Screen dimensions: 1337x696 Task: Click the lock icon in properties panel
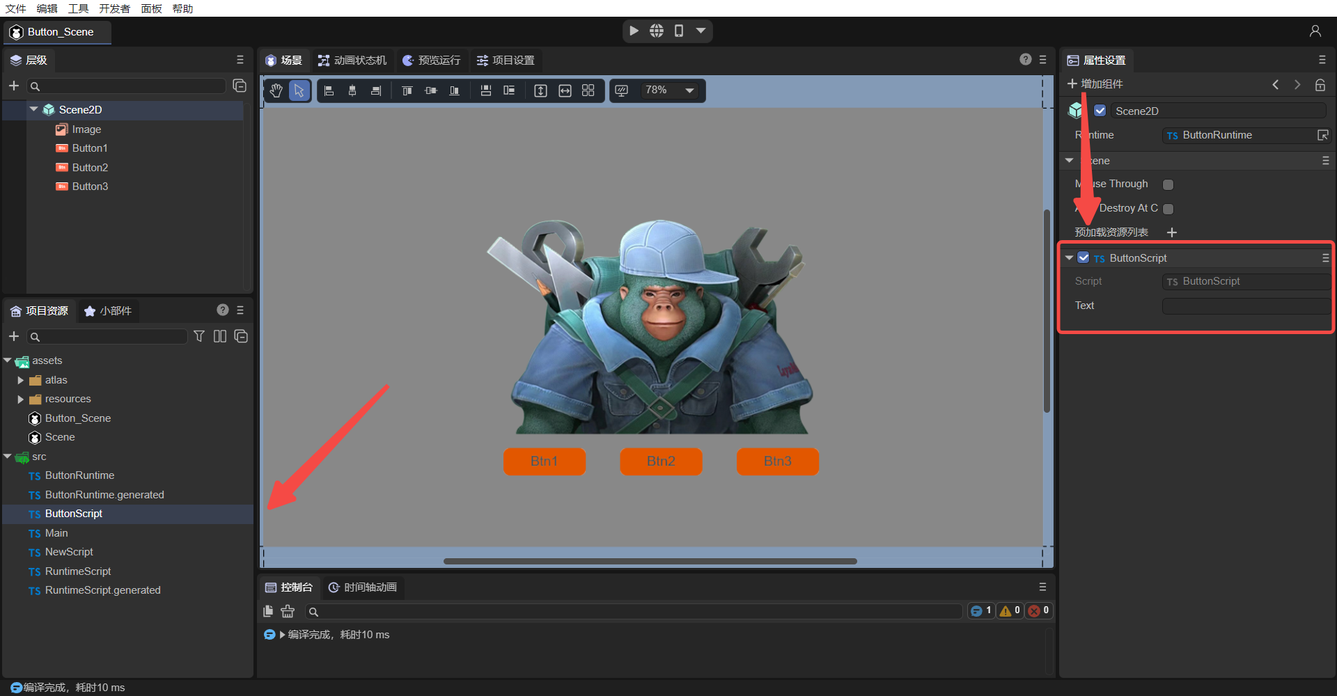1320,85
